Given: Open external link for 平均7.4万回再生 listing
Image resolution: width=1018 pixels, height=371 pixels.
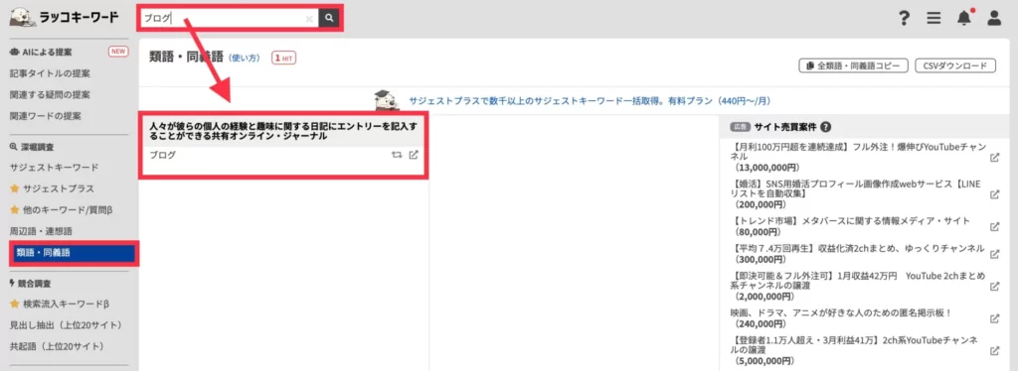Looking at the screenshot, I should pyautogui.click(x=994, y=254).
